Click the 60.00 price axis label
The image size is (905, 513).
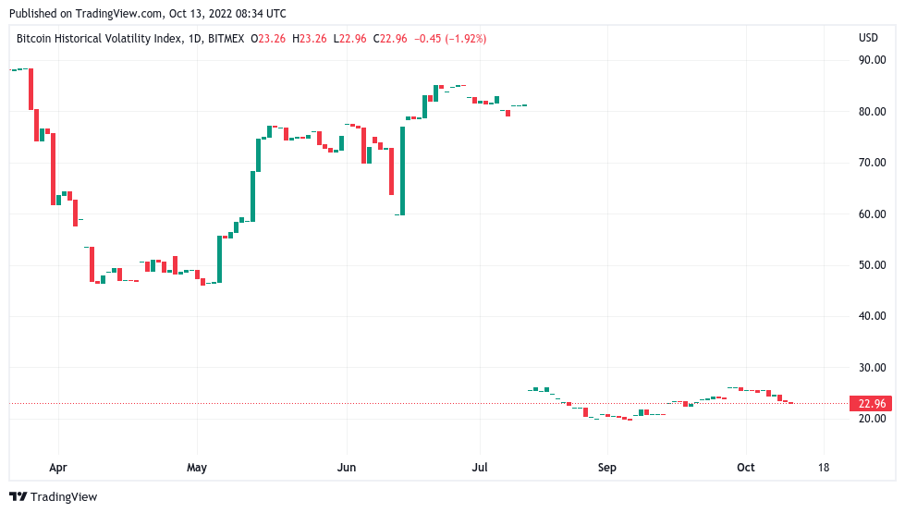click(x=872, y=214)
